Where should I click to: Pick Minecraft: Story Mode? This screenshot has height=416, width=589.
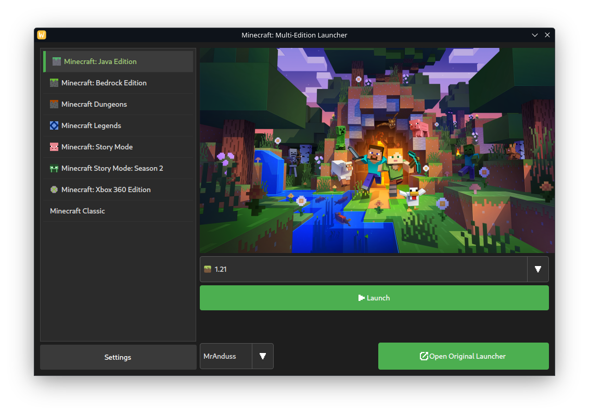pyautogui.click(x=118, y=147)
